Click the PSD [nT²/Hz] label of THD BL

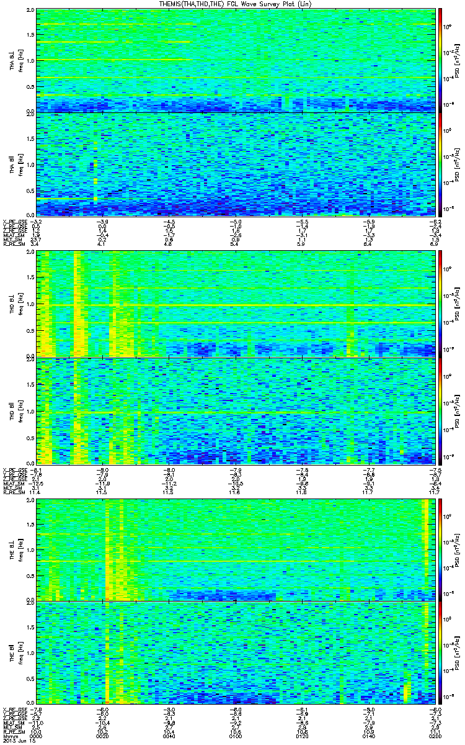coord(458,304)
